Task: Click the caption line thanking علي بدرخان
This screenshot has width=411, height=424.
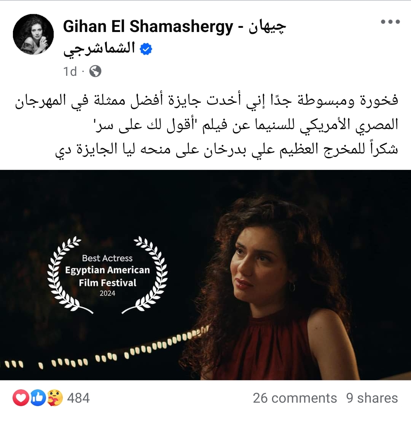Action: click(x=227, y=149)
